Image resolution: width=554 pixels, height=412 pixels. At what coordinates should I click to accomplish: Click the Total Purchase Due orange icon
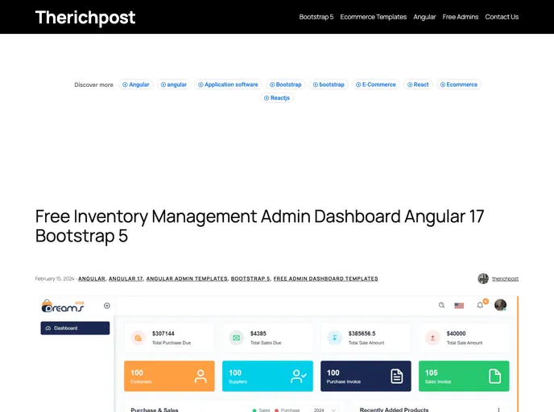[x=138, y=338]
